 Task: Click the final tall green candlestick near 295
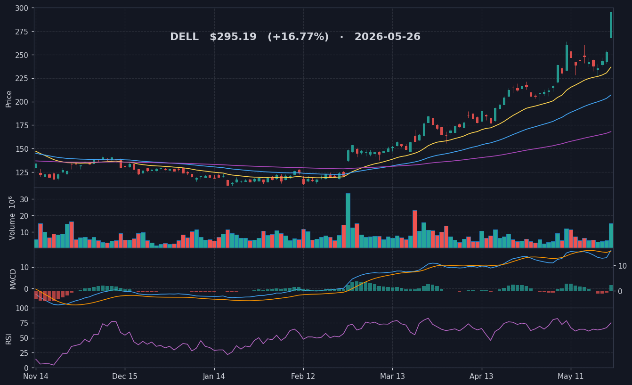611,25
